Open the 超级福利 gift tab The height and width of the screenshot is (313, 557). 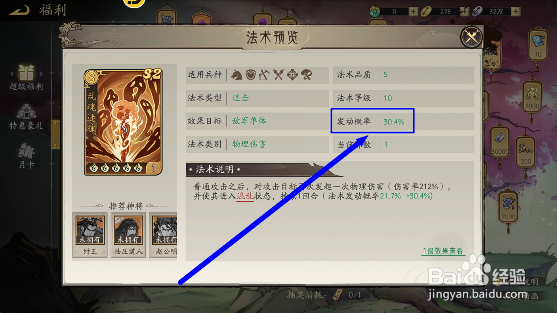click(x=26, y=78)
